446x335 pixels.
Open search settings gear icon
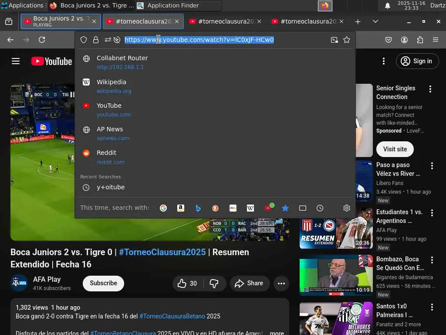click(x=346, y=208)
